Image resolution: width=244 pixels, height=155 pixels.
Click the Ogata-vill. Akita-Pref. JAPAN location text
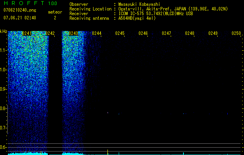pyautogui.click(x=173, y=9)
